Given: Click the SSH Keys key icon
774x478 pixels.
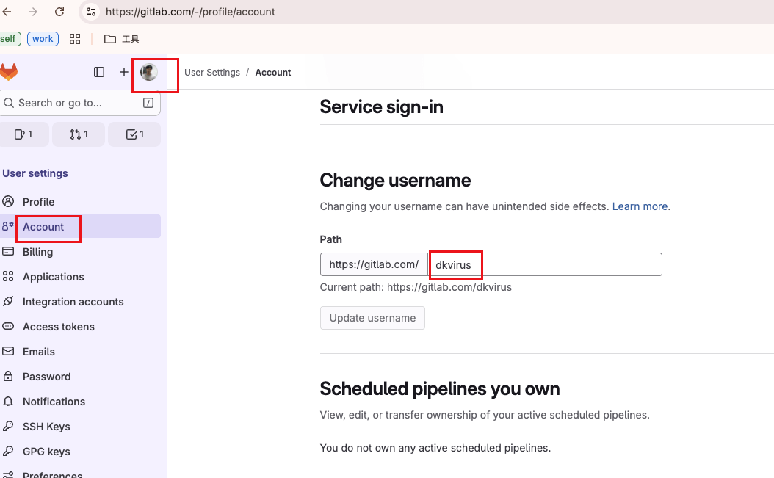Looking at the screenshot, I should tap(8, 427).
